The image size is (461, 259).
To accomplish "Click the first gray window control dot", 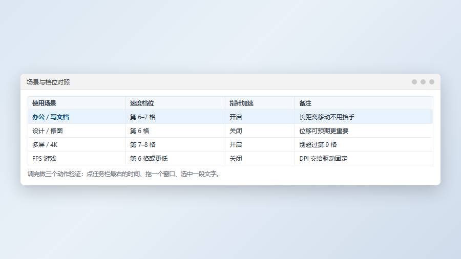I will (x=414, y=82).
